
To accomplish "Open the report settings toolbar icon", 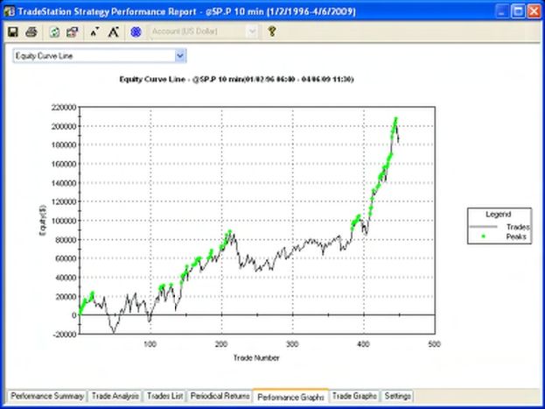I will click(x=73, y=32).
